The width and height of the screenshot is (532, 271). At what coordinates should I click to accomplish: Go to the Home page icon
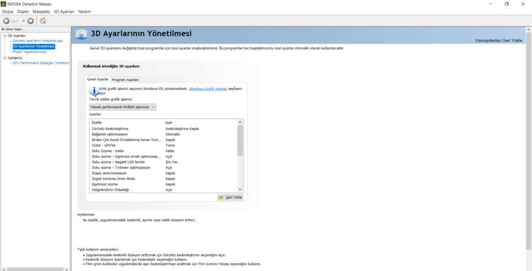pyautogui.click(x=43, y=21)
